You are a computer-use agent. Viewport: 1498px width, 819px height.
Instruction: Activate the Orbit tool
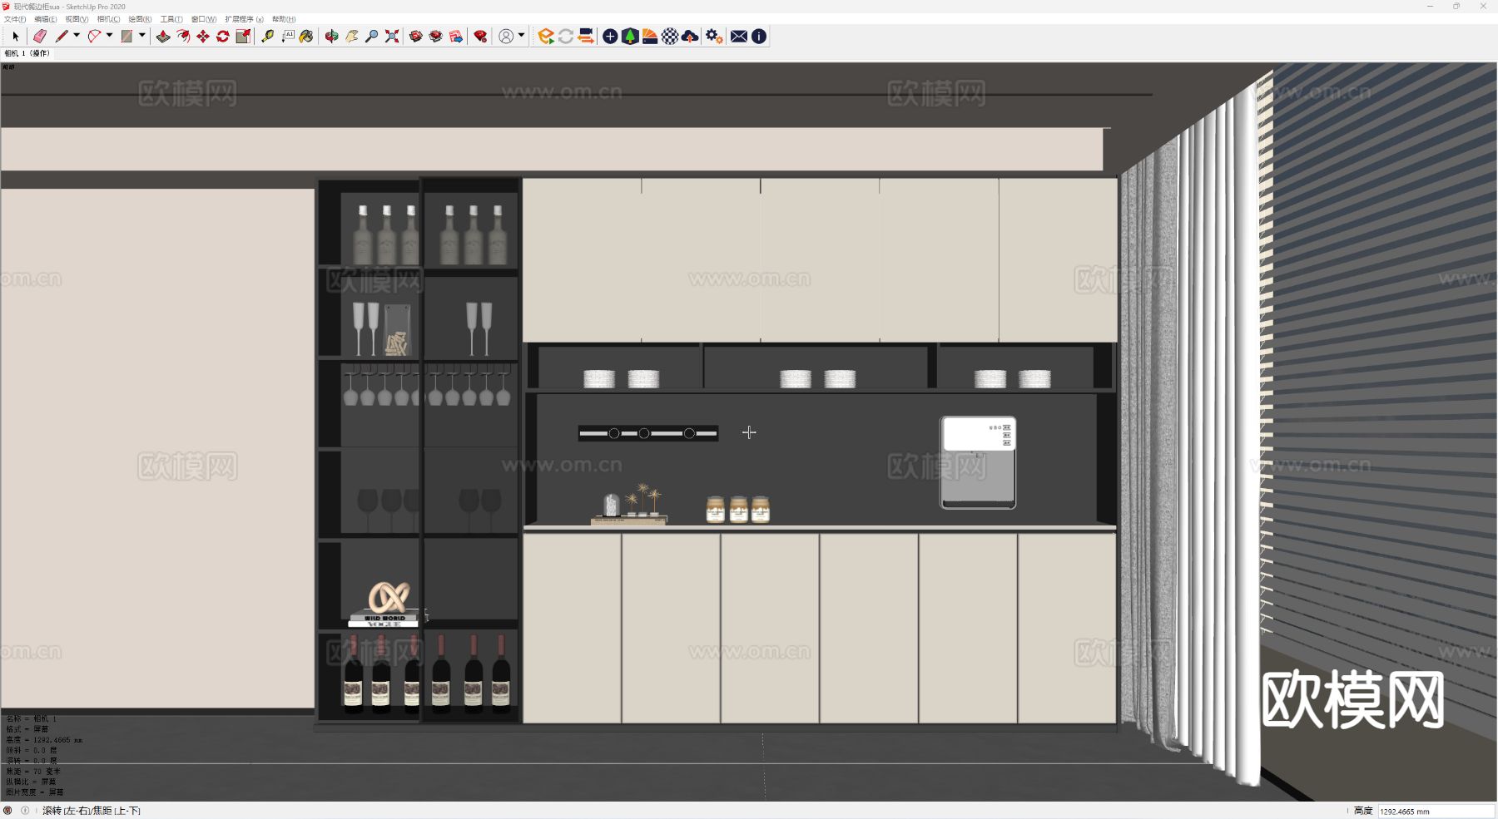point(331,36)
